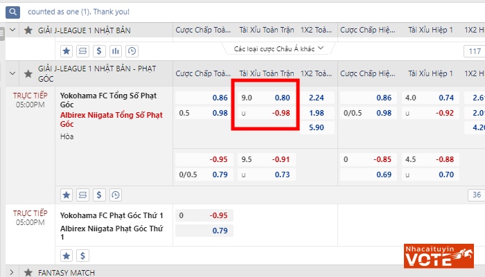Screen dimensions: 485x277
Task: Open the 117 more markets button
Action: pyautogui.click(x=474, y=51)
